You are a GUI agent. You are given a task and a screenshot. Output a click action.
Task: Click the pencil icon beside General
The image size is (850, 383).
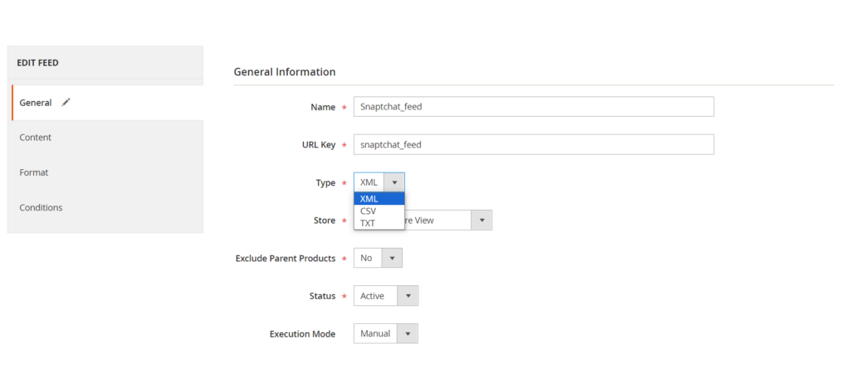66,102
